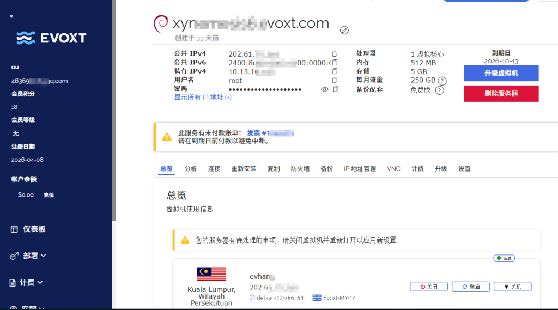Click the 512 MB memory value
Screen dimensions: 558x310
pyautogui.click(x=423, y=63)
